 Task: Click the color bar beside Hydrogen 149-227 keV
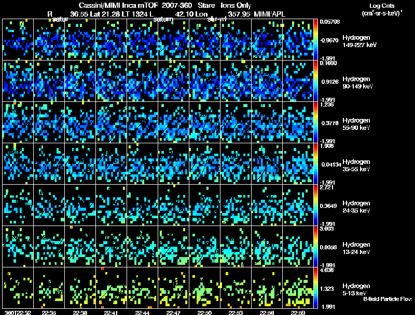[x=315, y=39]
